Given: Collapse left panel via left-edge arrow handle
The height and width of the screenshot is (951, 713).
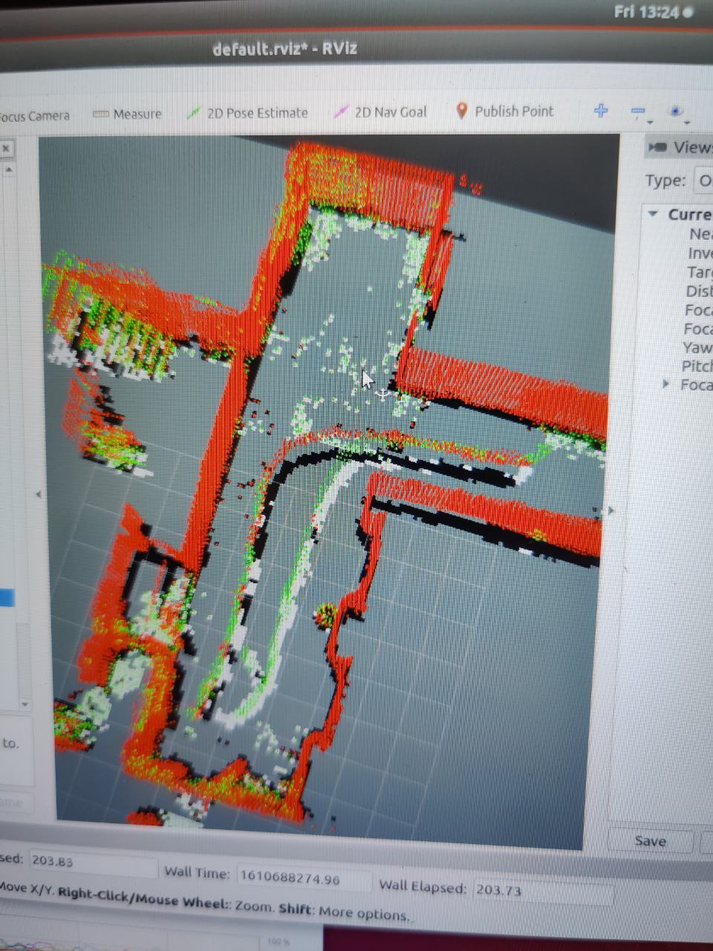Looking at the screenshot, I should [x=39, y=494].
